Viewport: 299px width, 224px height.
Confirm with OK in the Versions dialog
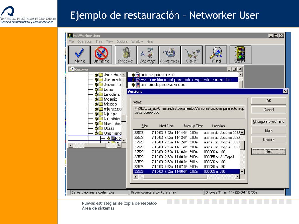[269, 101]
